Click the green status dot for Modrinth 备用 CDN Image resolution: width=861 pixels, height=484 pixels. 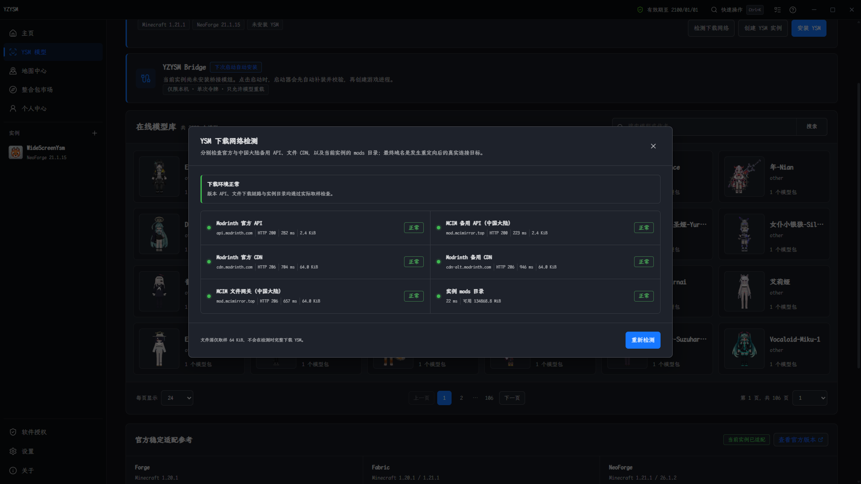click(439, 262)
